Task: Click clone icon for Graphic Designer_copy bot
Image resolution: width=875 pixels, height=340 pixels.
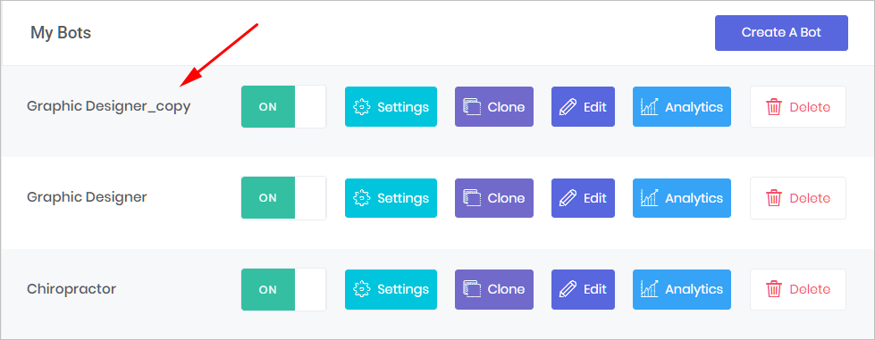Action: (x=472, y=106)
